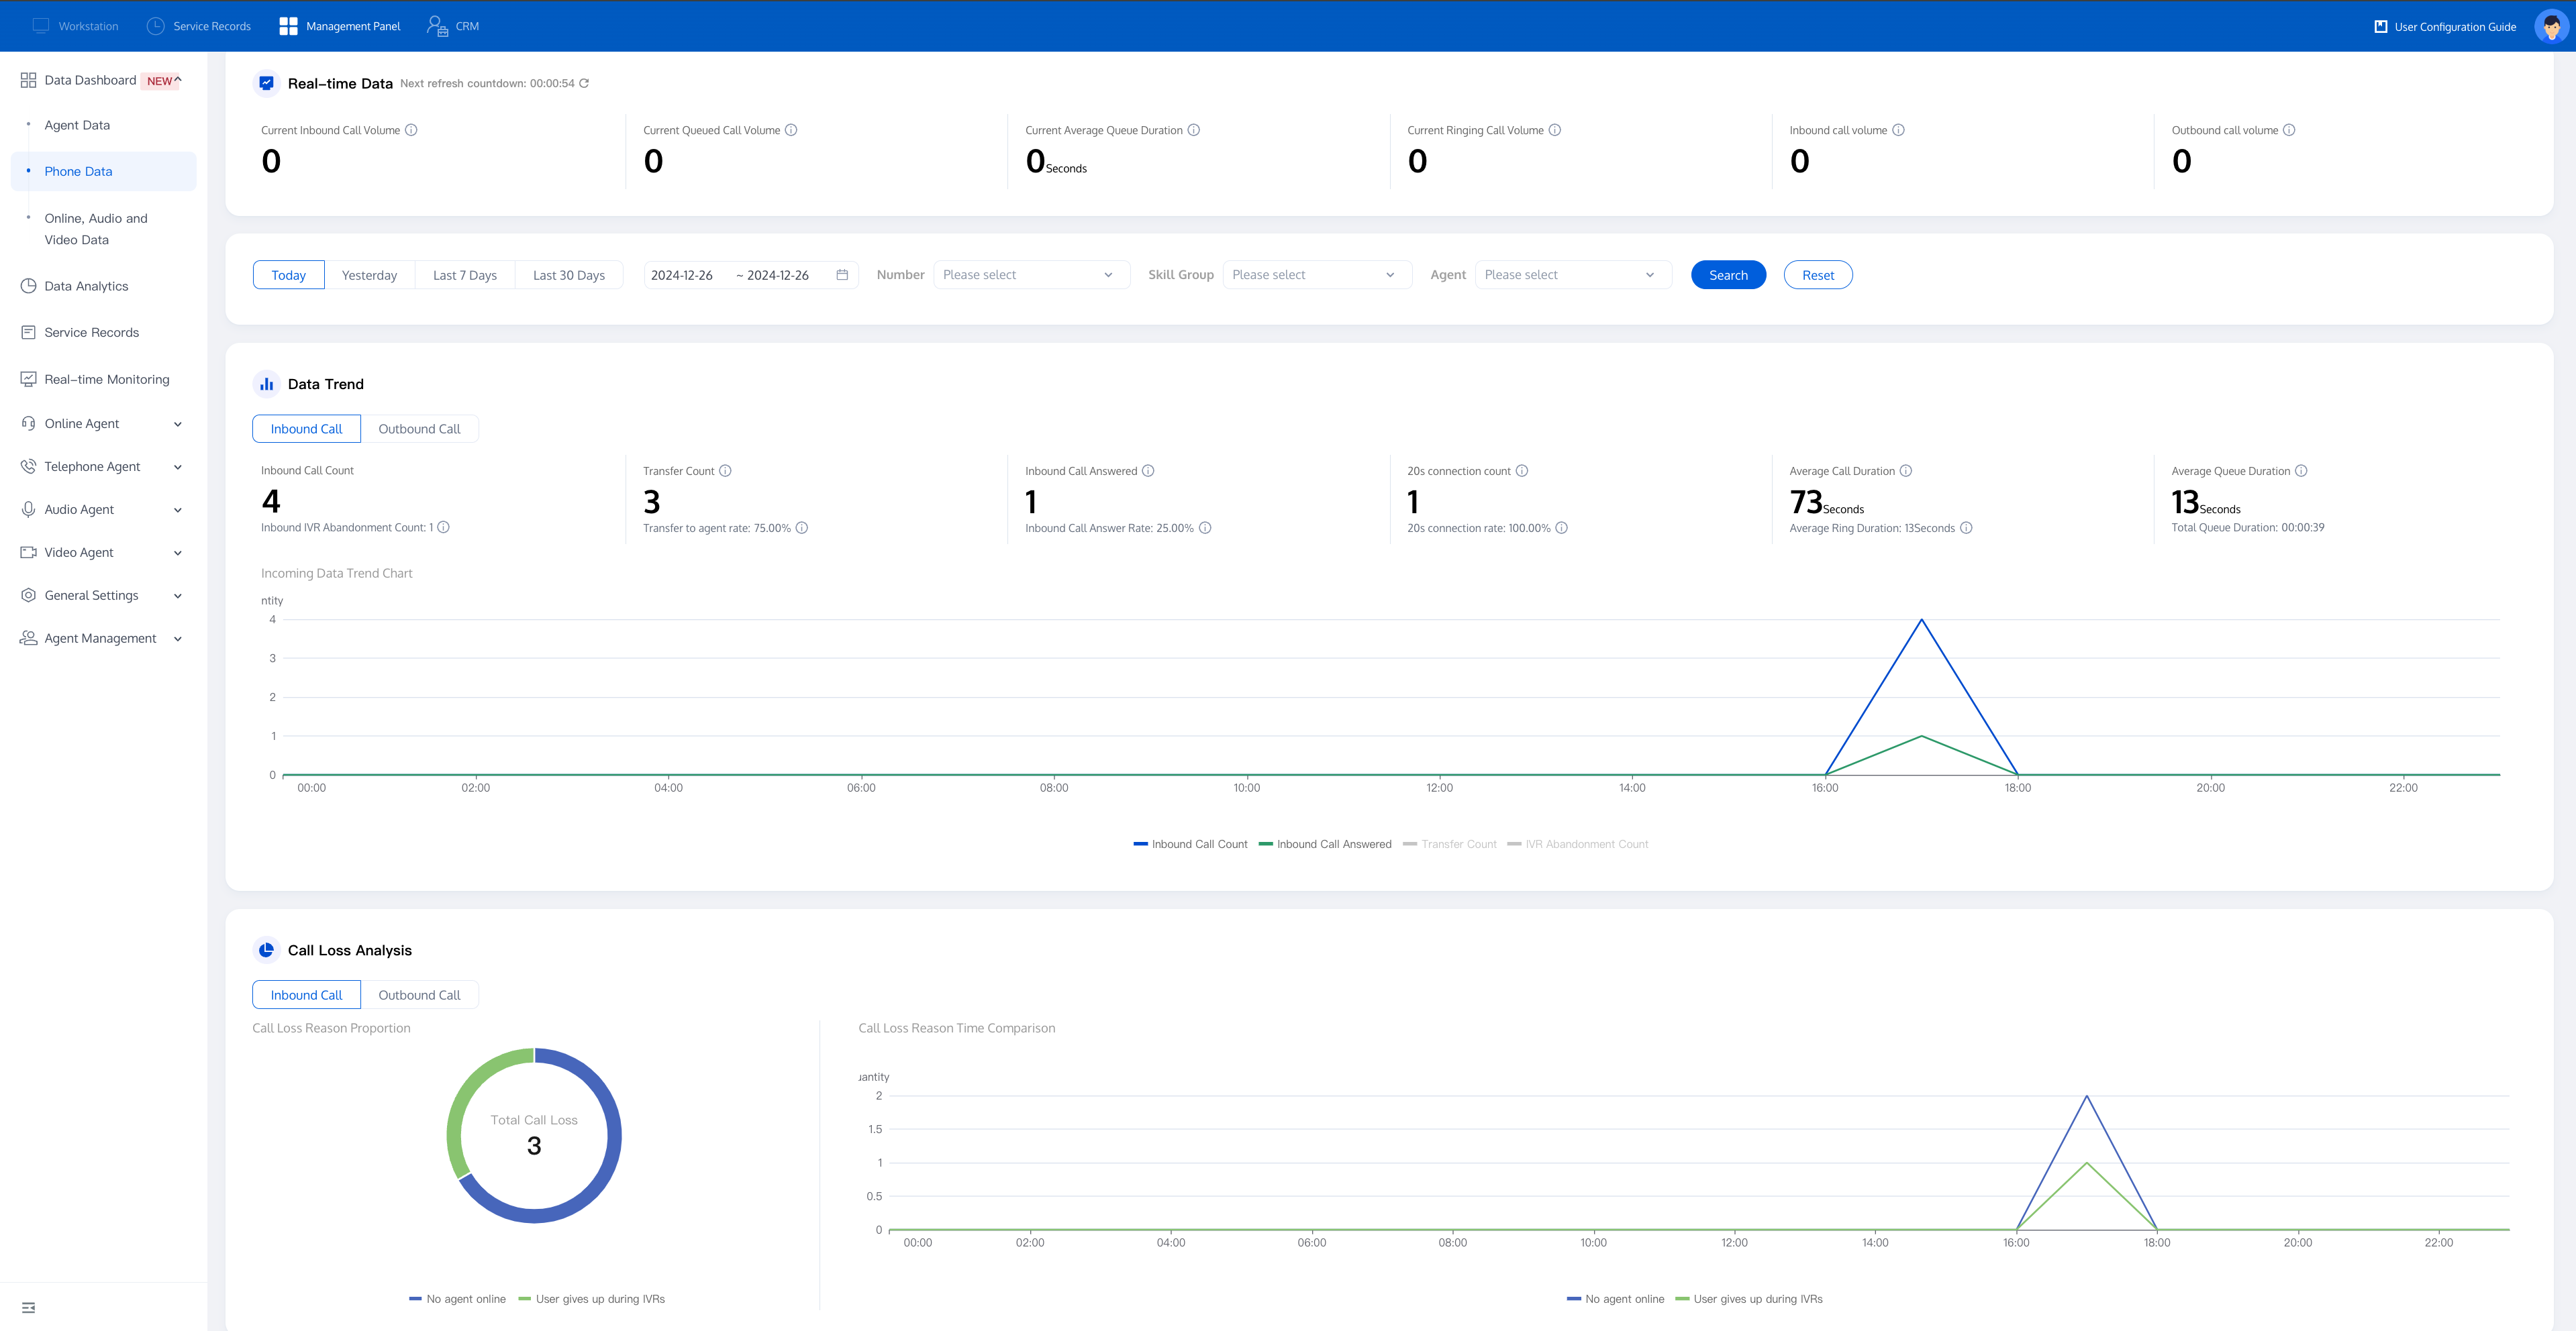Click the info icon beside Current Queued Call Volume
Screen dimensions: 2576x1331
[791, 130]
